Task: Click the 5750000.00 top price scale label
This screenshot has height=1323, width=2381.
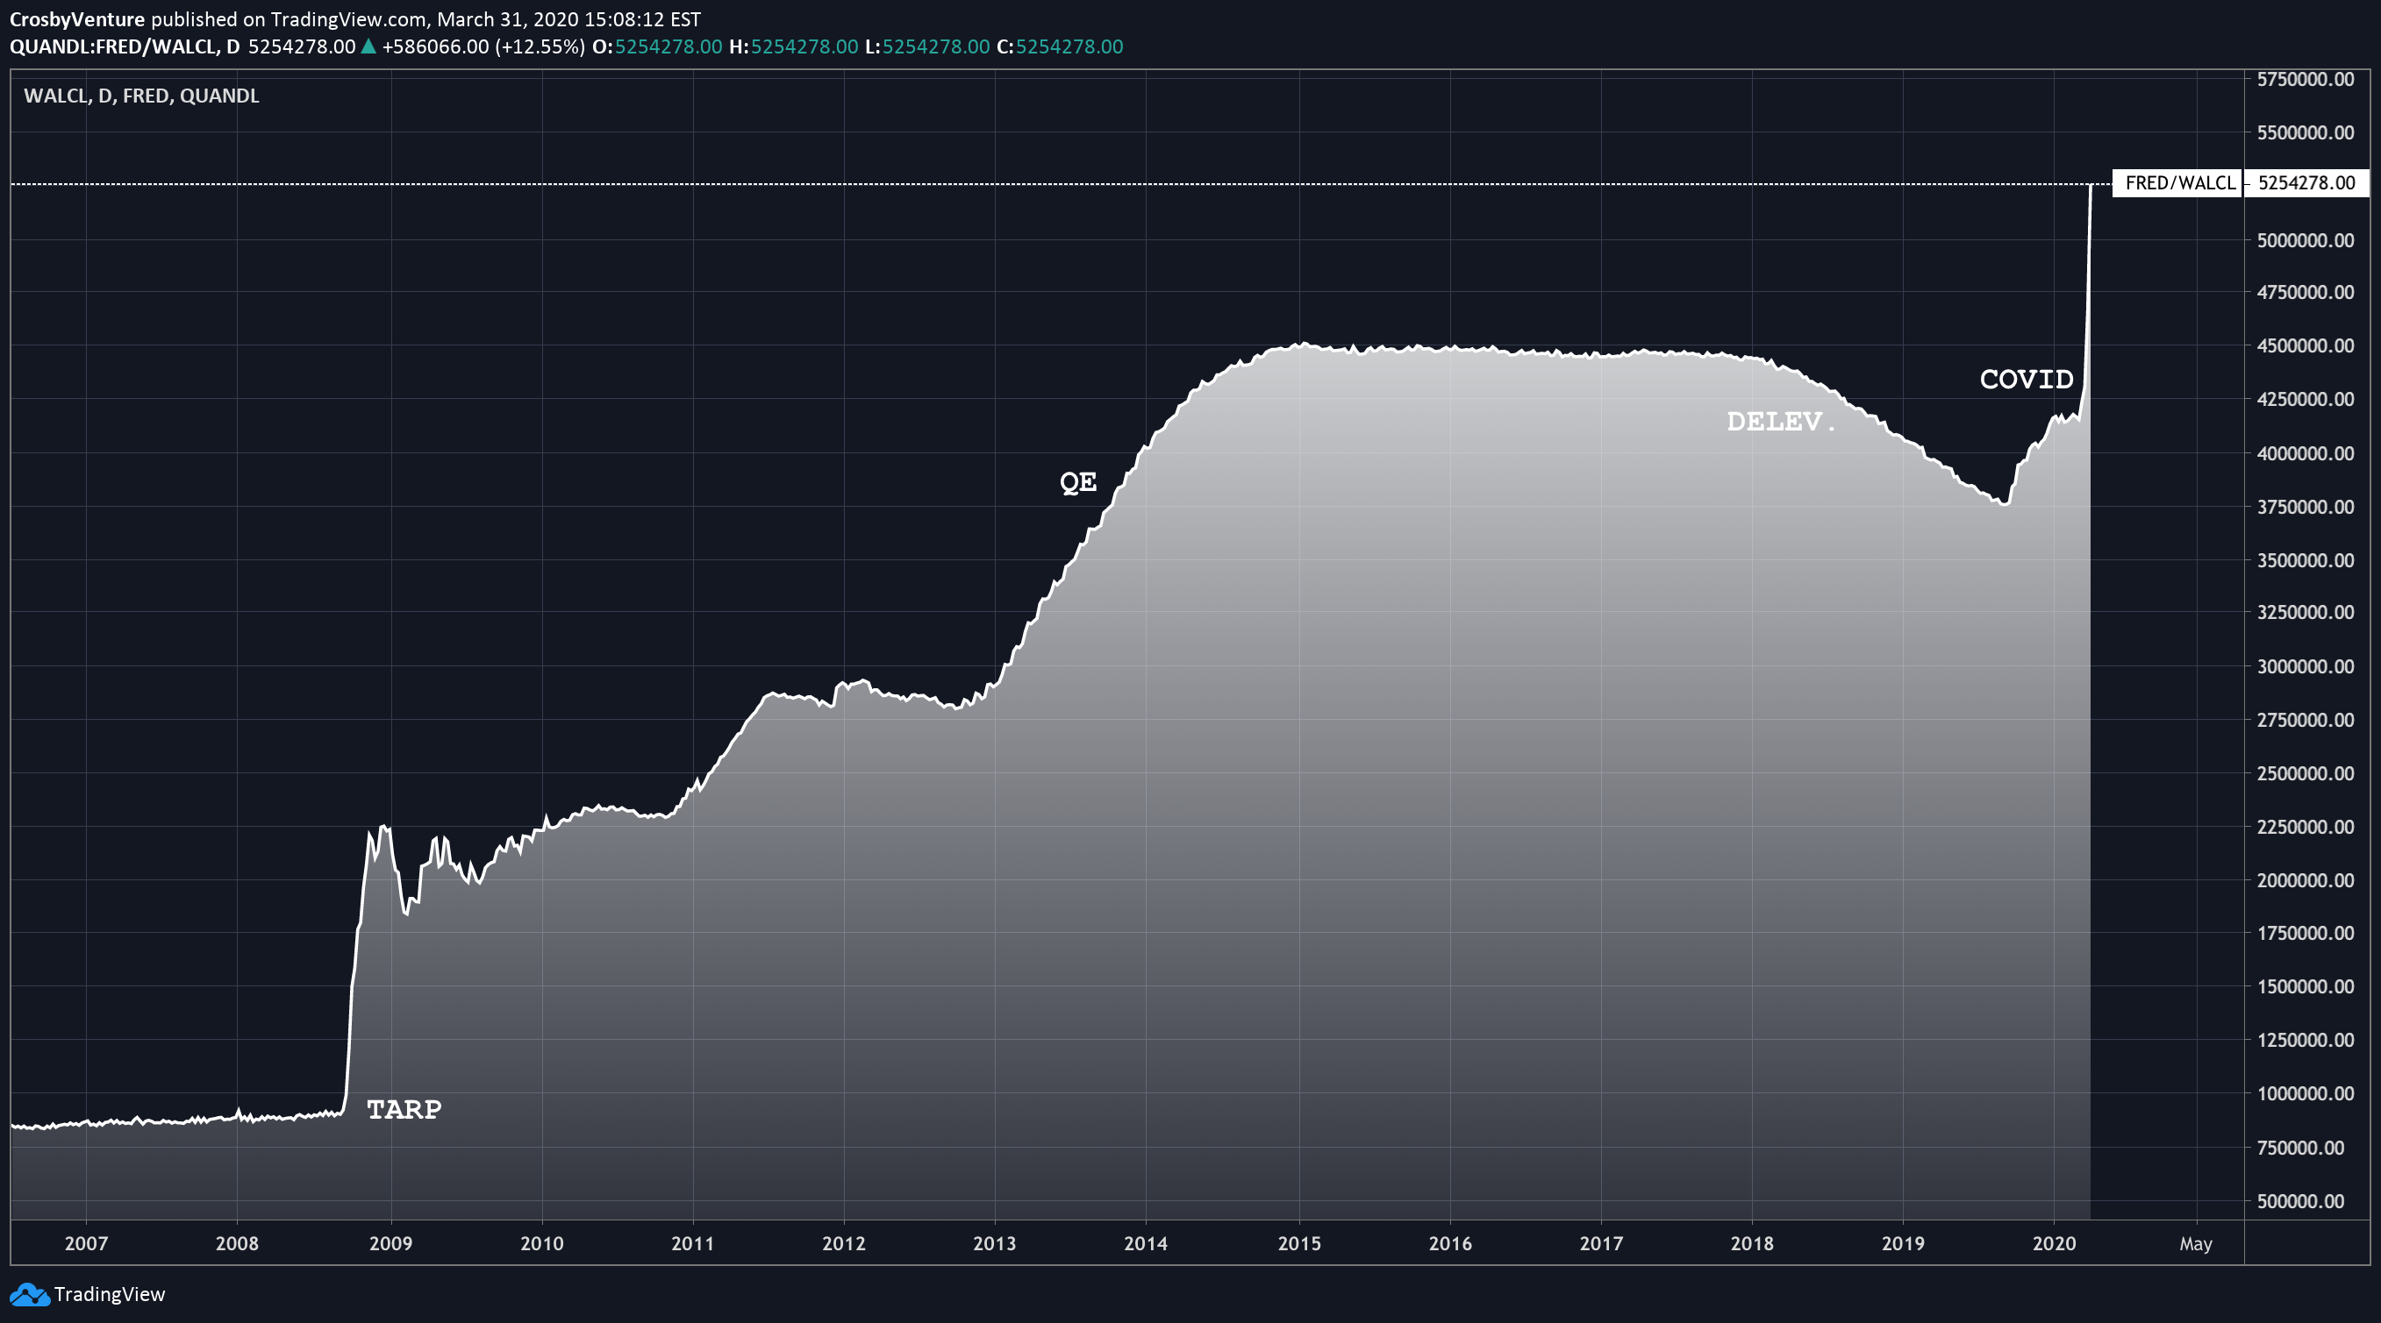Action: coord(2306,80)
